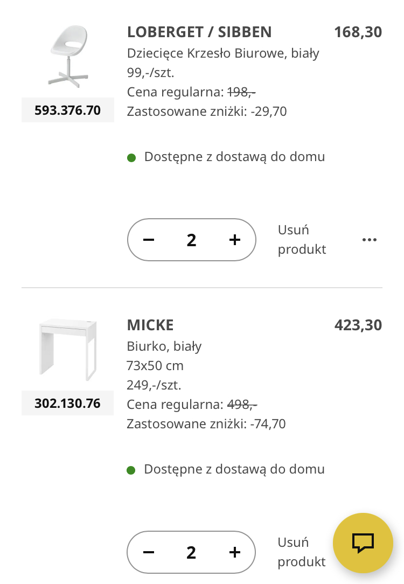Click article number 302.130.76
This screenshot has width=404, height=584.
68,404
